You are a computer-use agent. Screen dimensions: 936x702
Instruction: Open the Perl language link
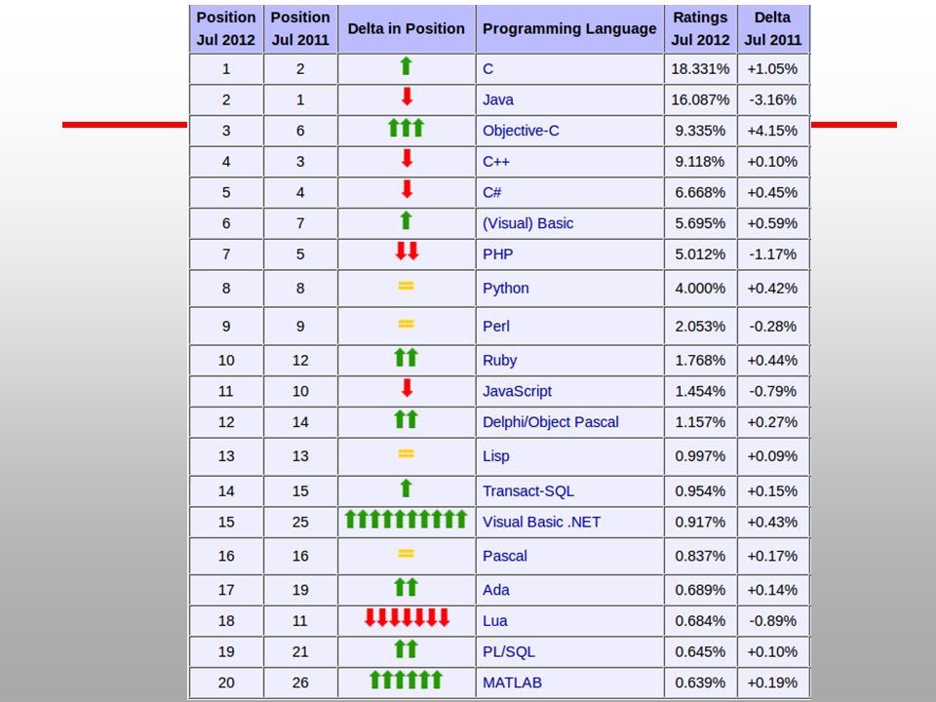[x=496, y=327]
